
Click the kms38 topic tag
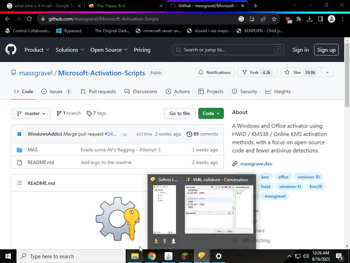coord(315,187)
